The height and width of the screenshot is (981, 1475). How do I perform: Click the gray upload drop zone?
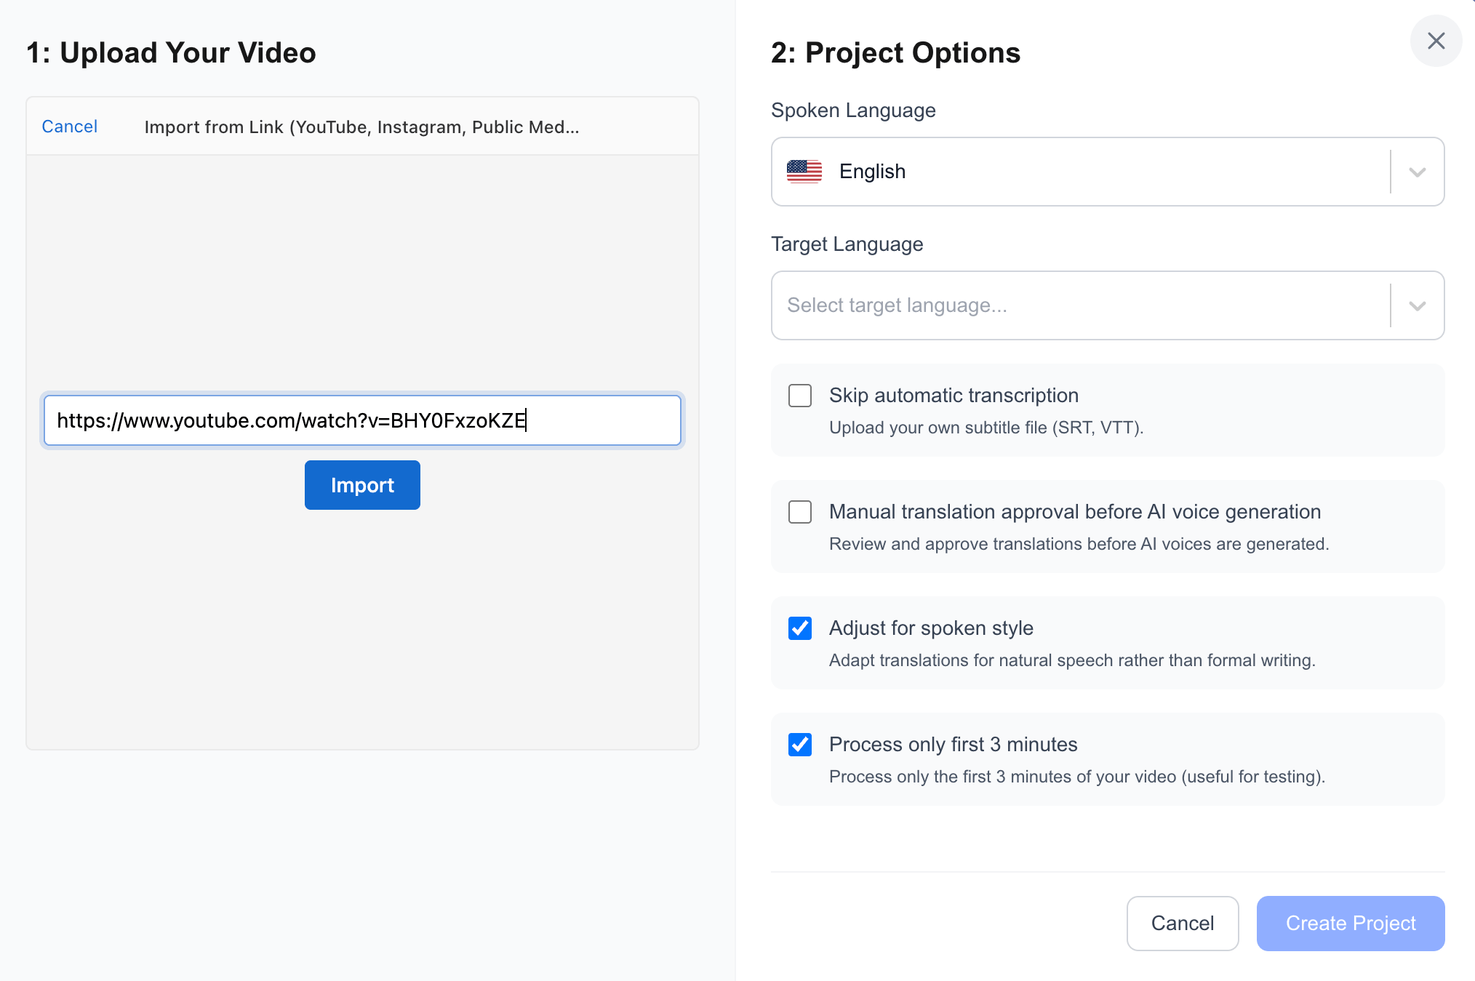pos(361,276)
